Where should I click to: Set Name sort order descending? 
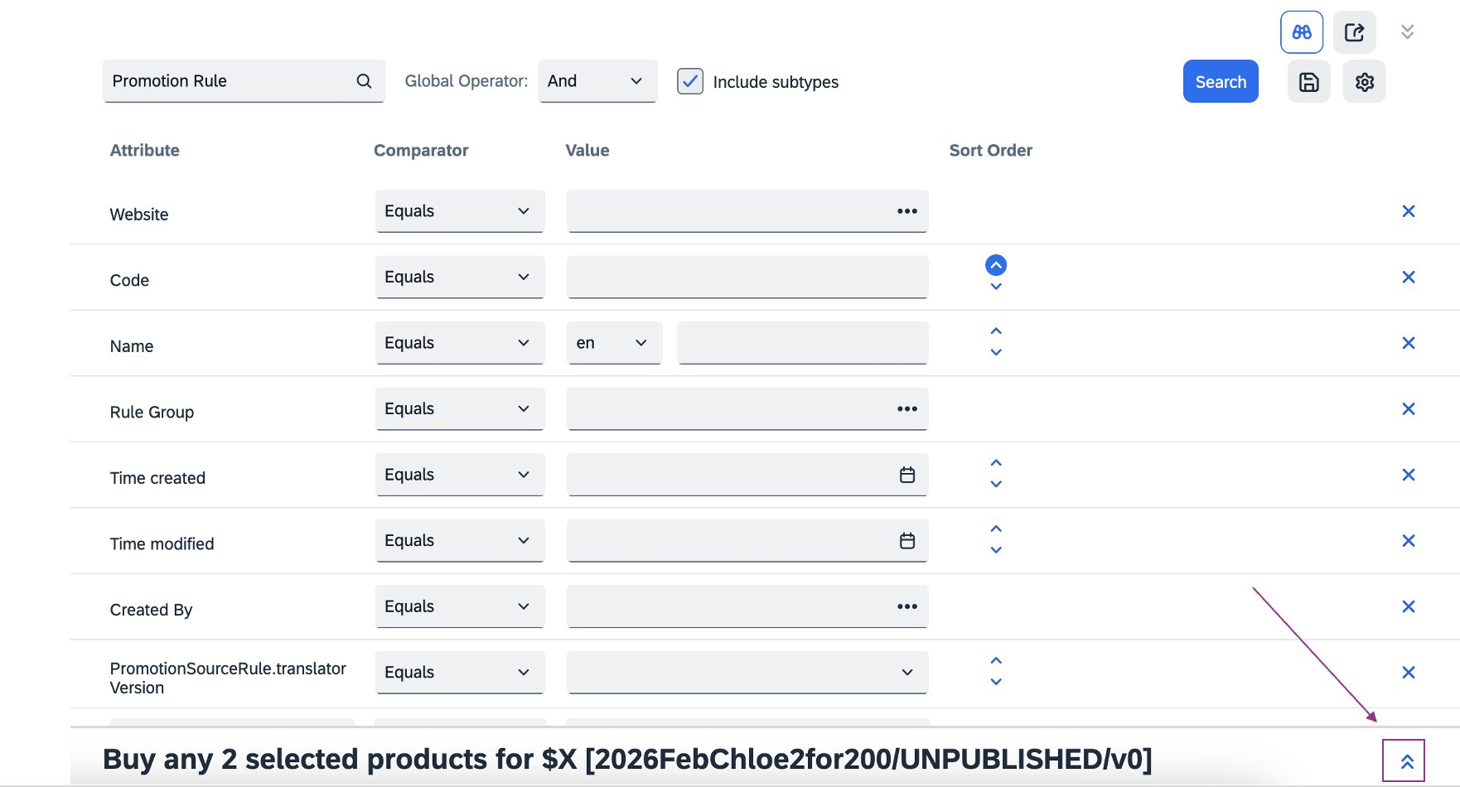click(996, 353)
